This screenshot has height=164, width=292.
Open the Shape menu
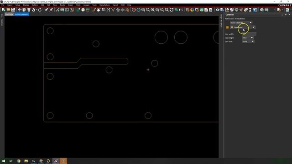70,5
